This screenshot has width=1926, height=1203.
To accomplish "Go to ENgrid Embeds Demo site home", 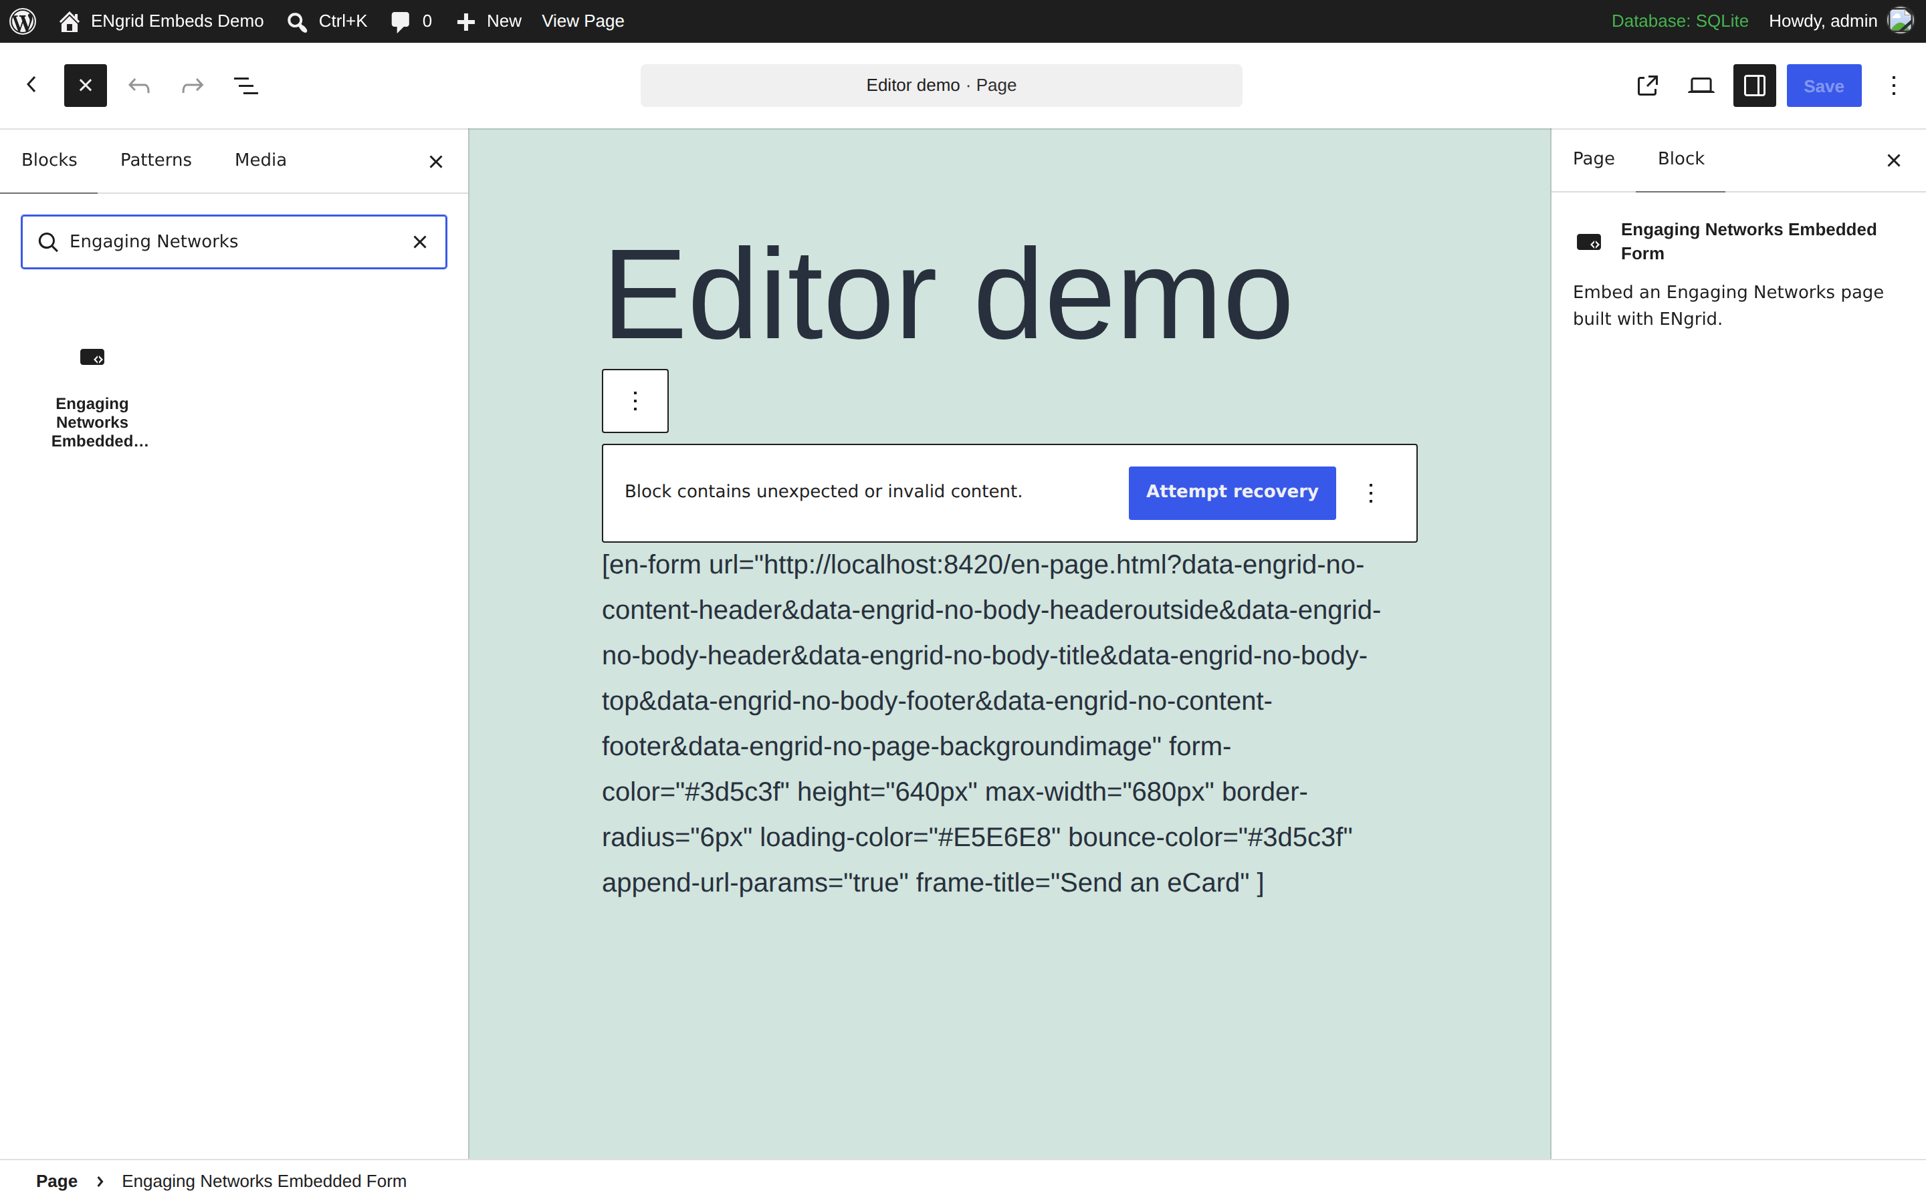I will coord(162,21).
